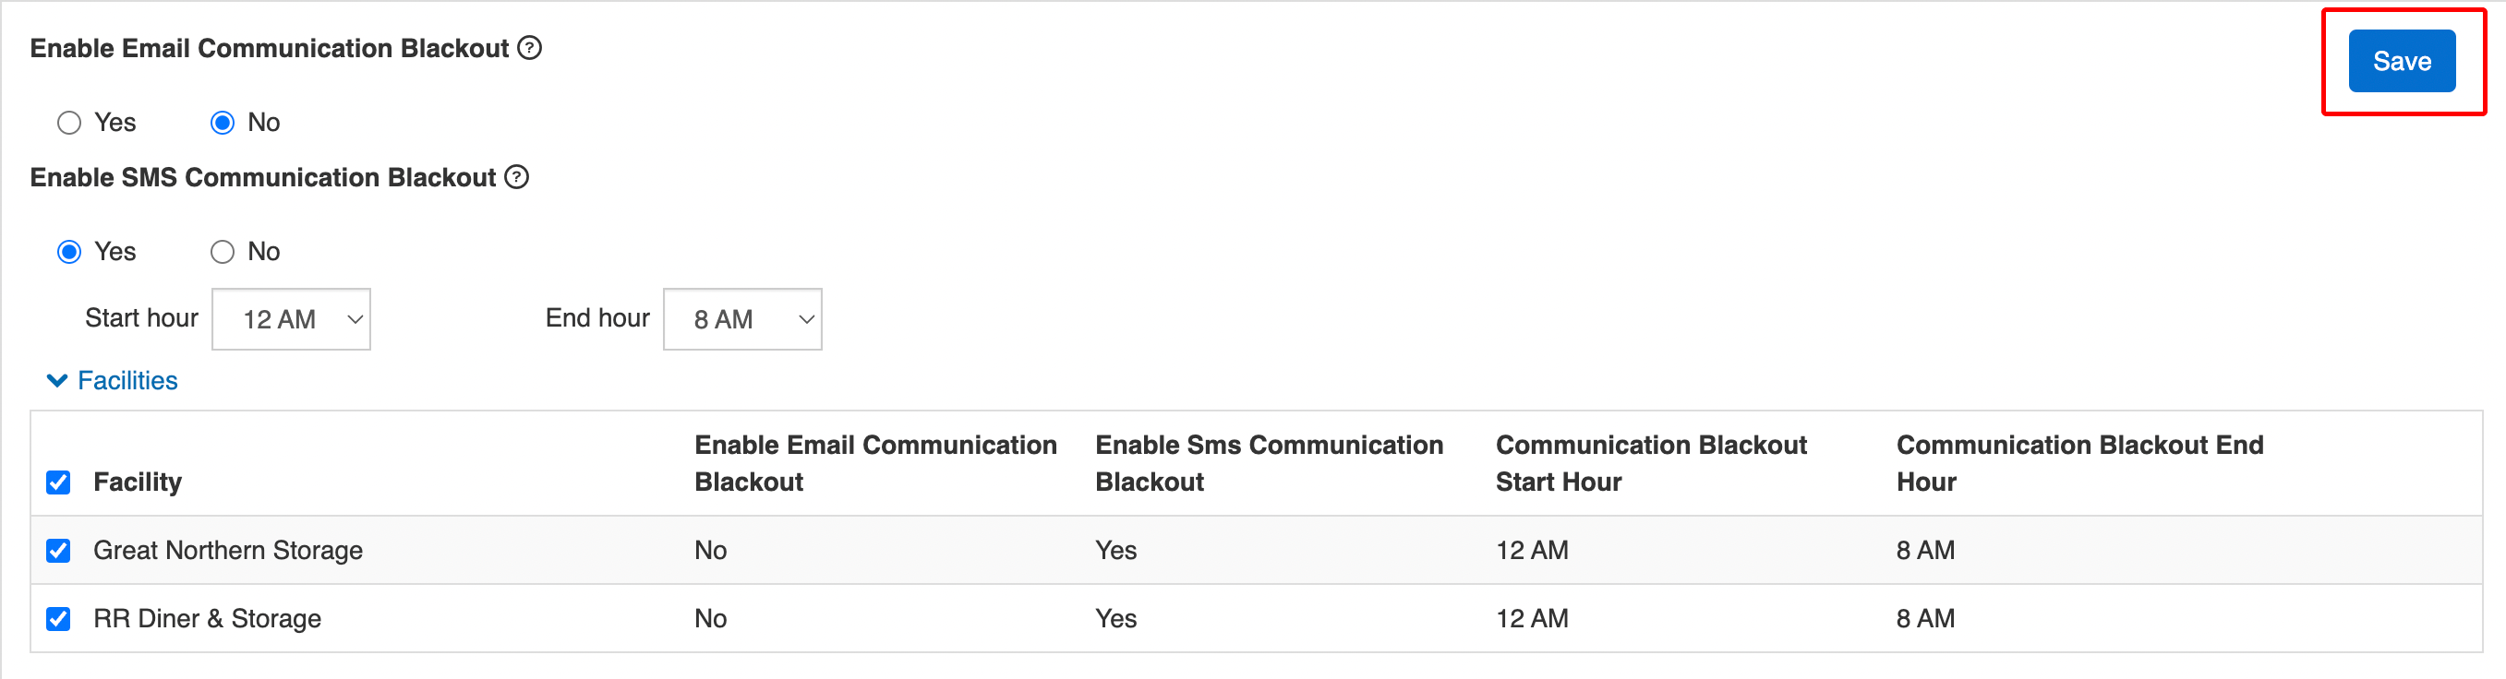
Task: Click the Save button
Action: click(x=2401, y=61)
